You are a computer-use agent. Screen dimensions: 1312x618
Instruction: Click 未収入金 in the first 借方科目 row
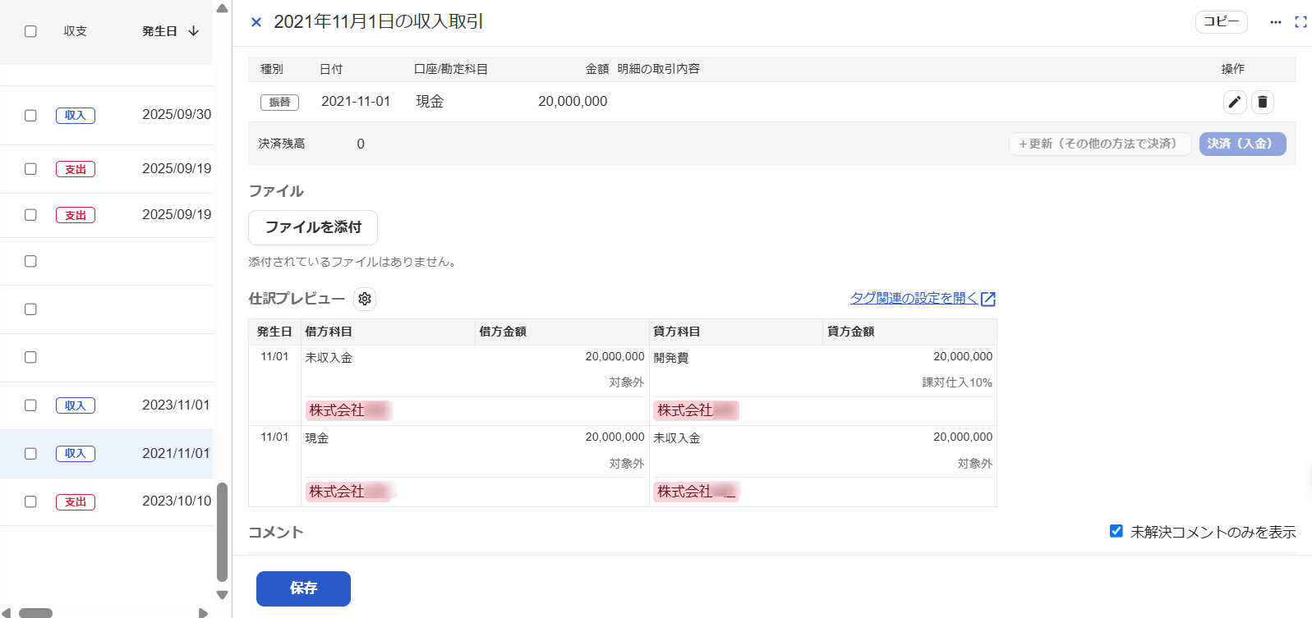329,358
